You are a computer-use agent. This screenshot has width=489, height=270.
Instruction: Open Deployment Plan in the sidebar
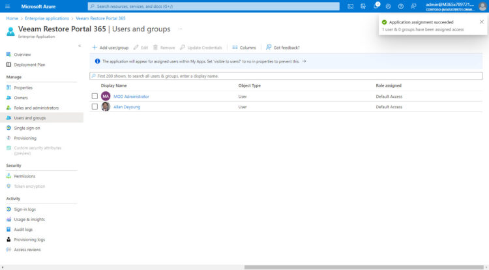coord(29,65)
